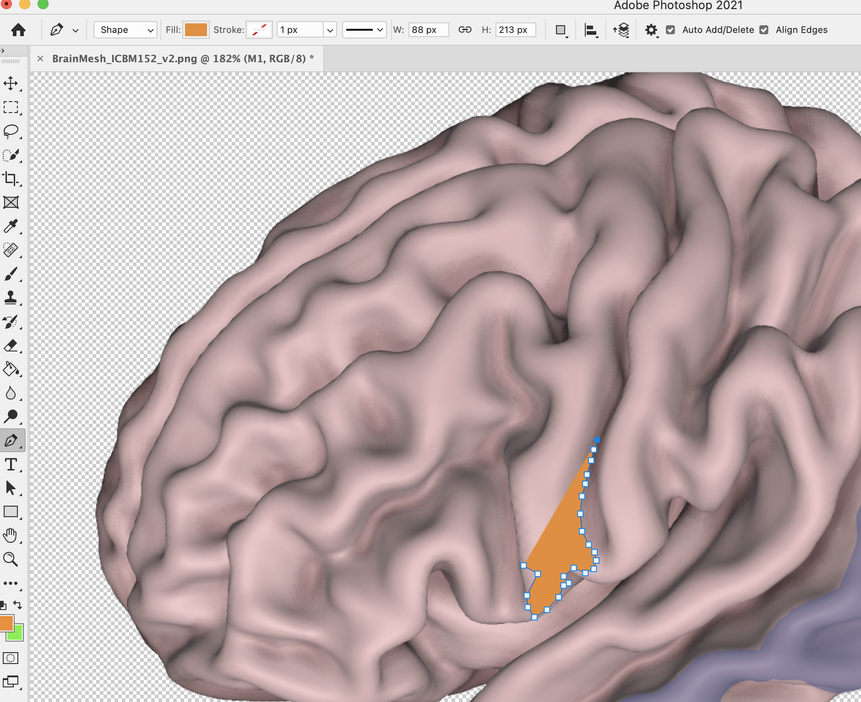Open the Pen tool preset picker
861x702 pixels.
(x=76, y=30)
